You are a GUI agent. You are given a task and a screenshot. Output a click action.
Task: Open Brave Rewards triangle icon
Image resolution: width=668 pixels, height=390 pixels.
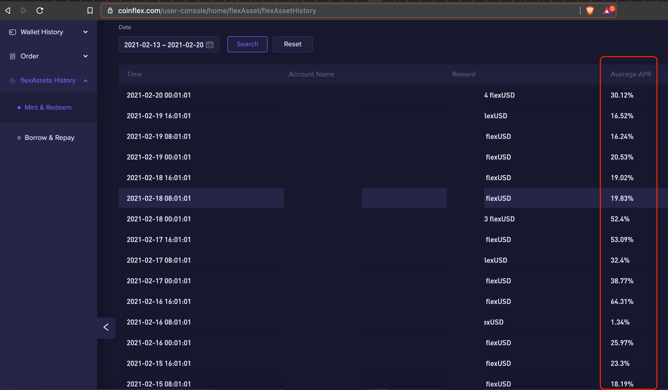(x=607, y=11)
